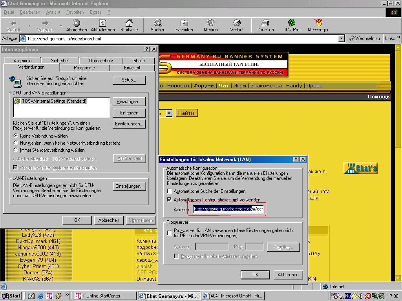The height and width of the screenshot is (301, 402).
Task: Open Favoriten toolbar icon
Action: (x=184, y=23)
